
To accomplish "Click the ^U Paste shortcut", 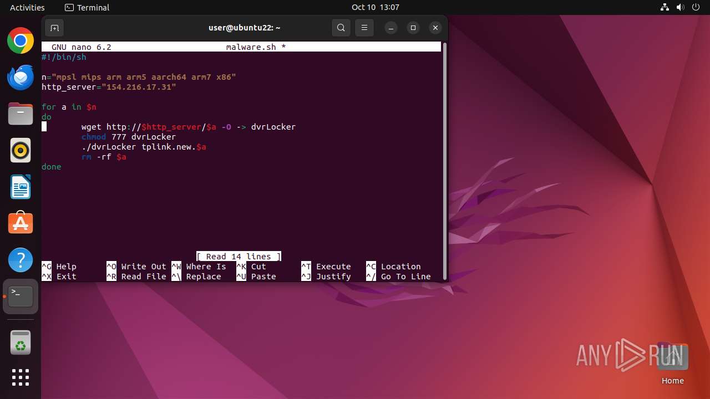I will [256, 277].
